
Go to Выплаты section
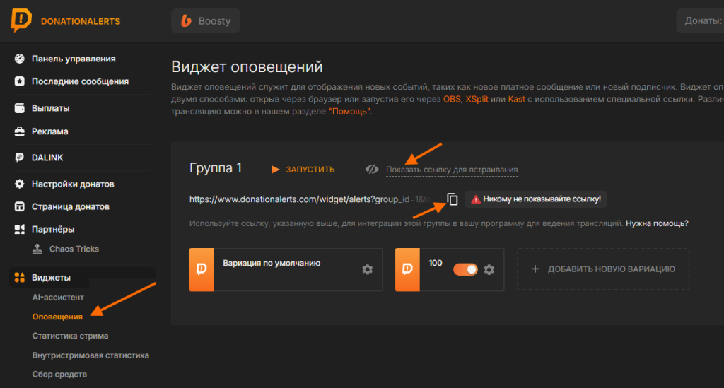50,108
